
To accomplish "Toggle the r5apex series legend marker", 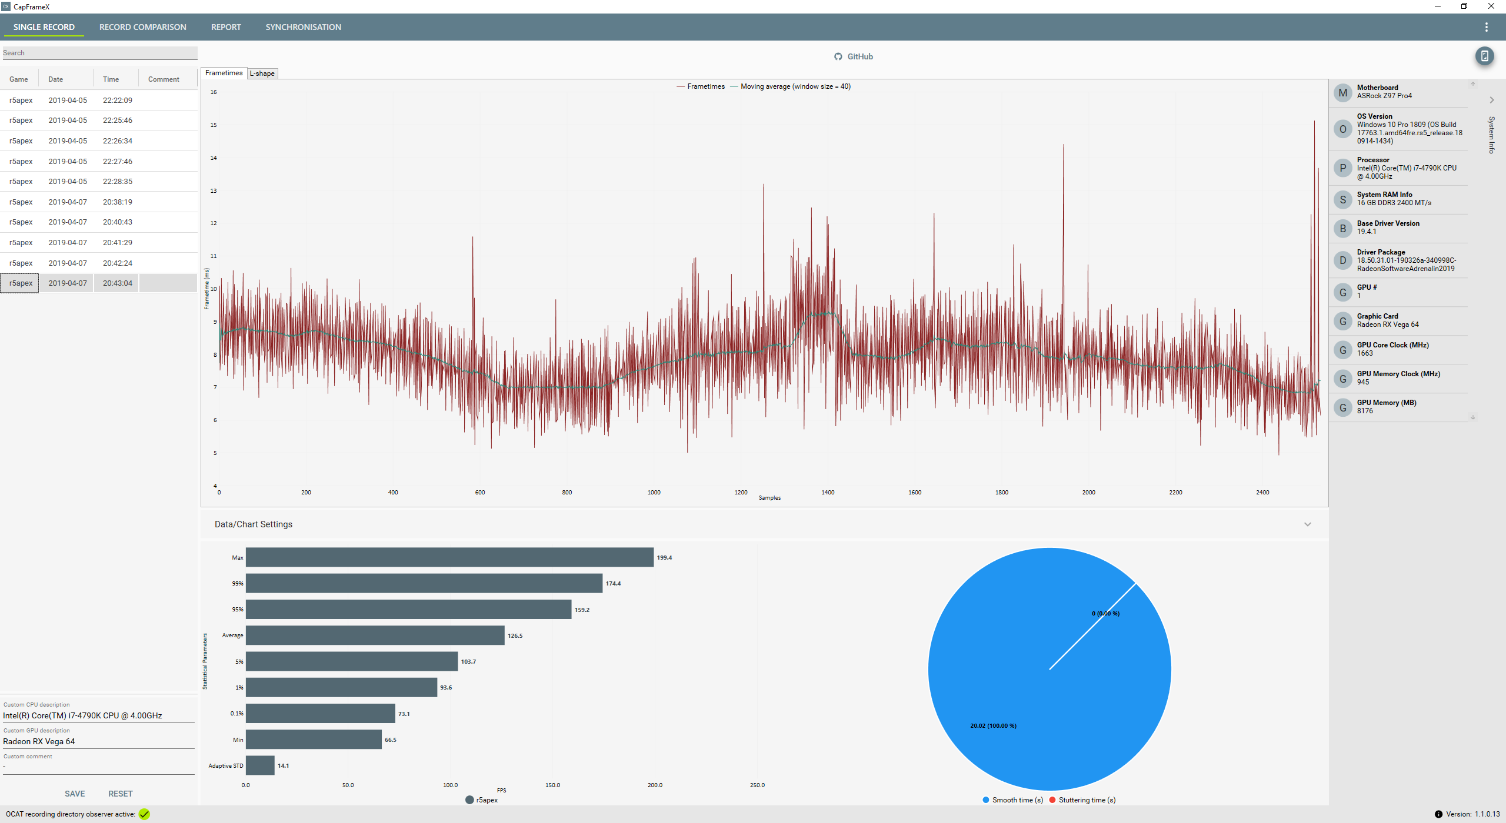I will (x=469, y=800).
